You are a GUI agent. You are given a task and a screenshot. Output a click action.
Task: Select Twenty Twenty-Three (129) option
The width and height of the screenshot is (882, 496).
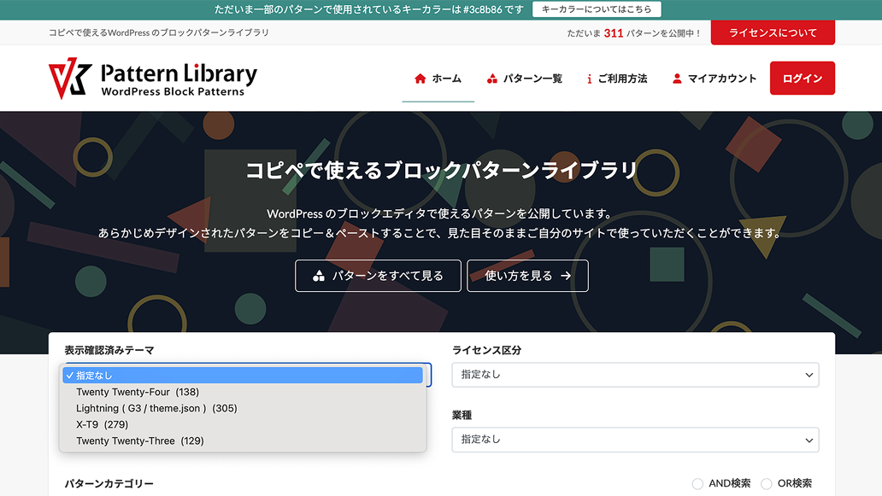click(x=140, y=441)
